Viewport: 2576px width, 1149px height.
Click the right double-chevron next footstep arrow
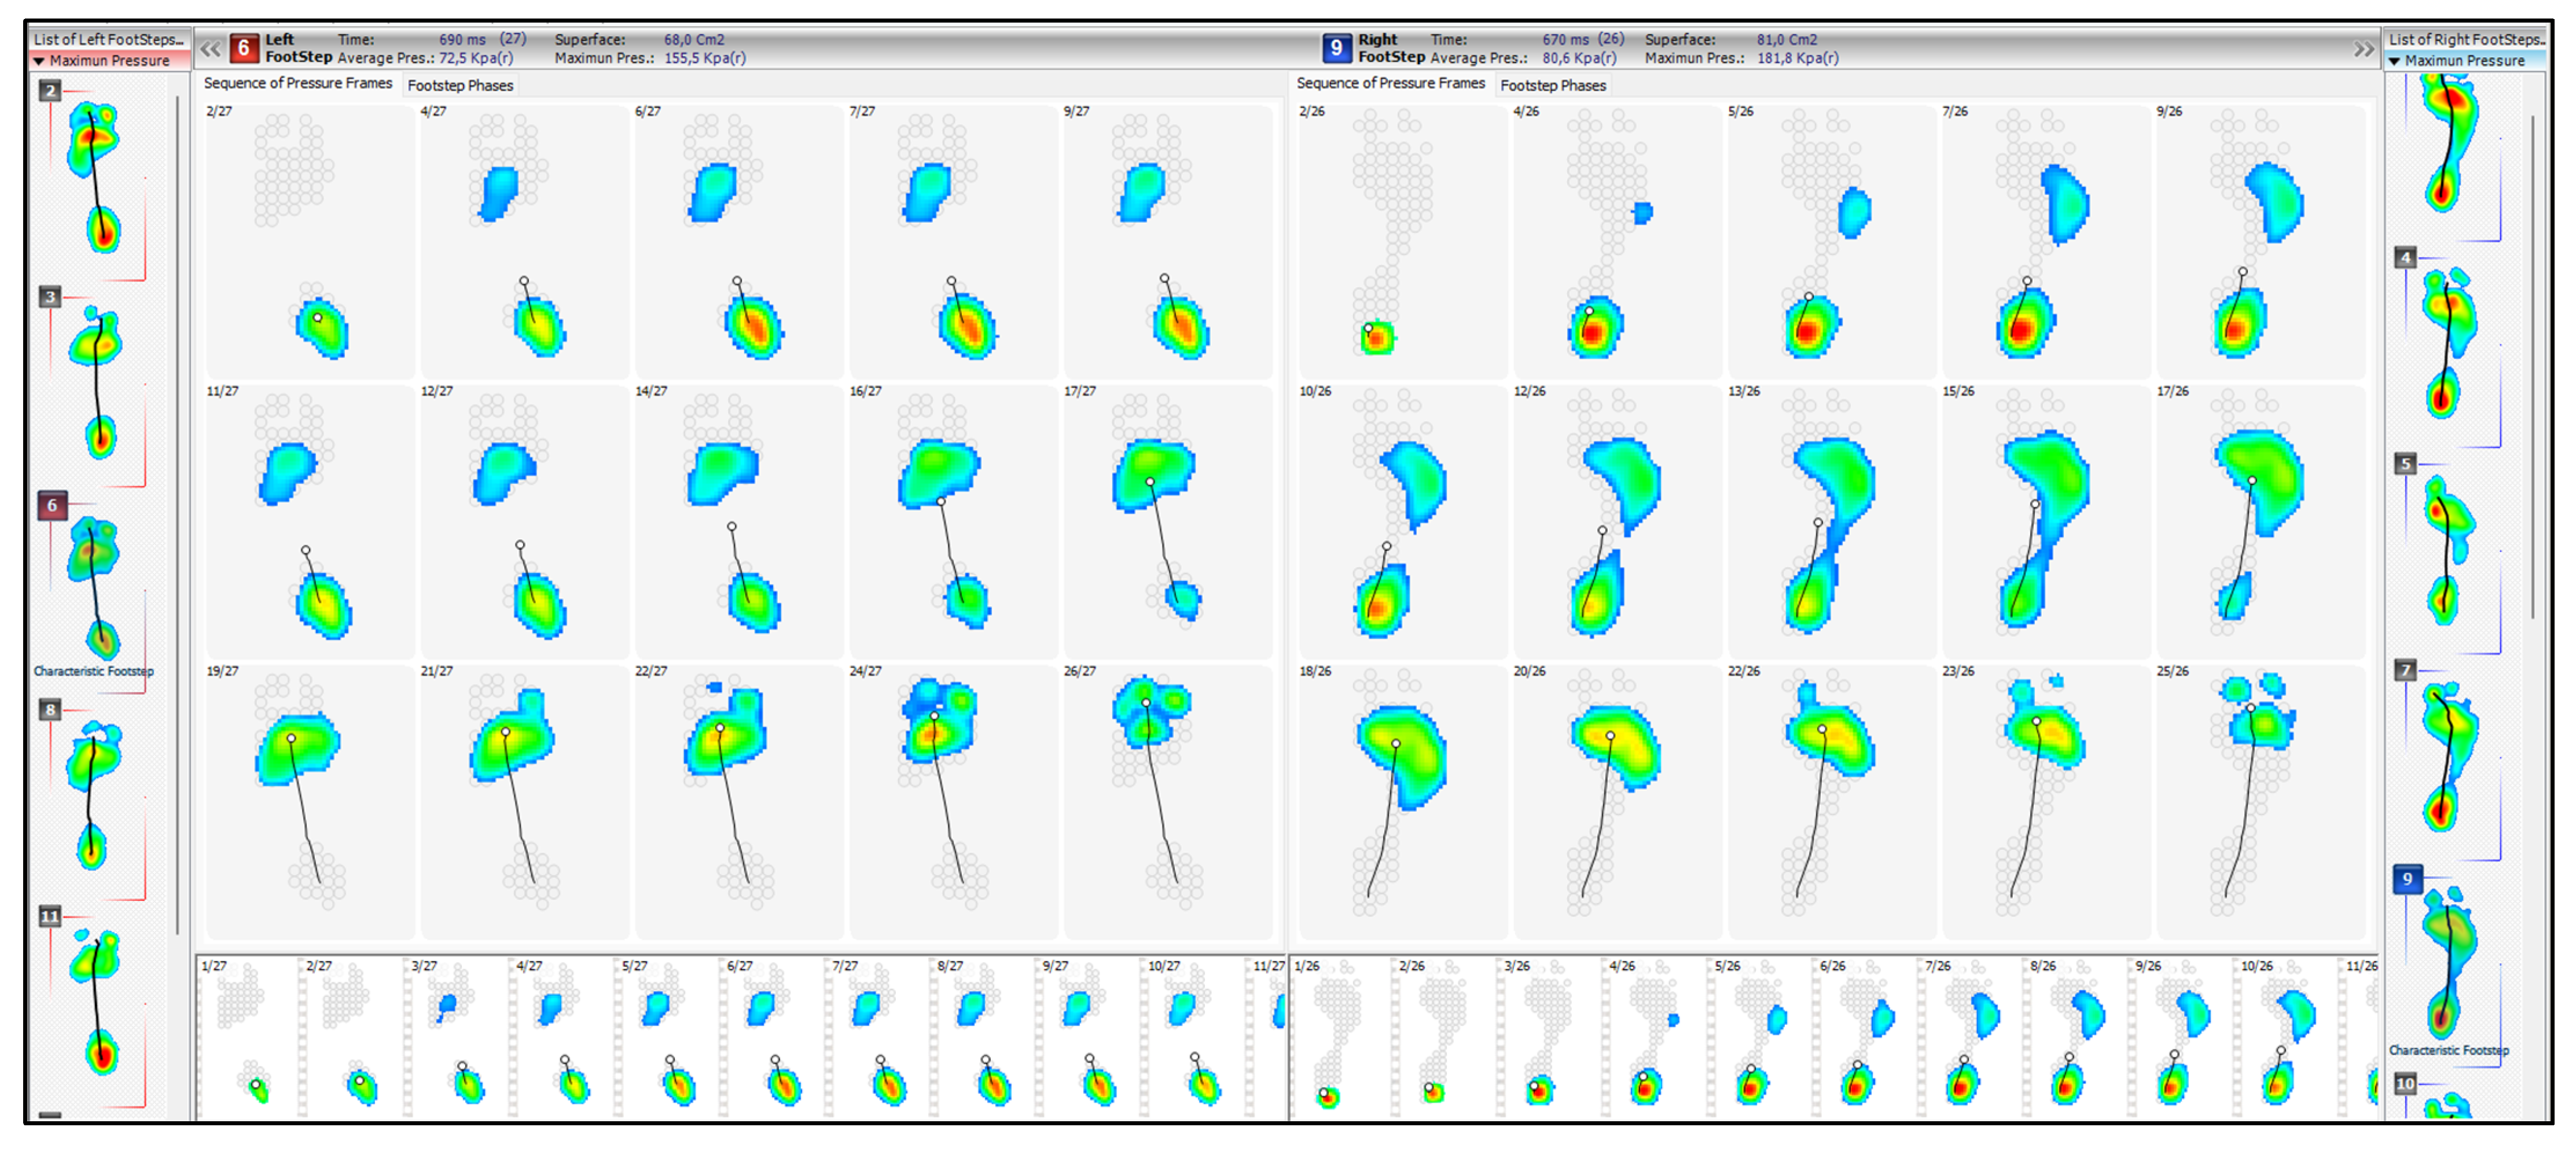2364,48
